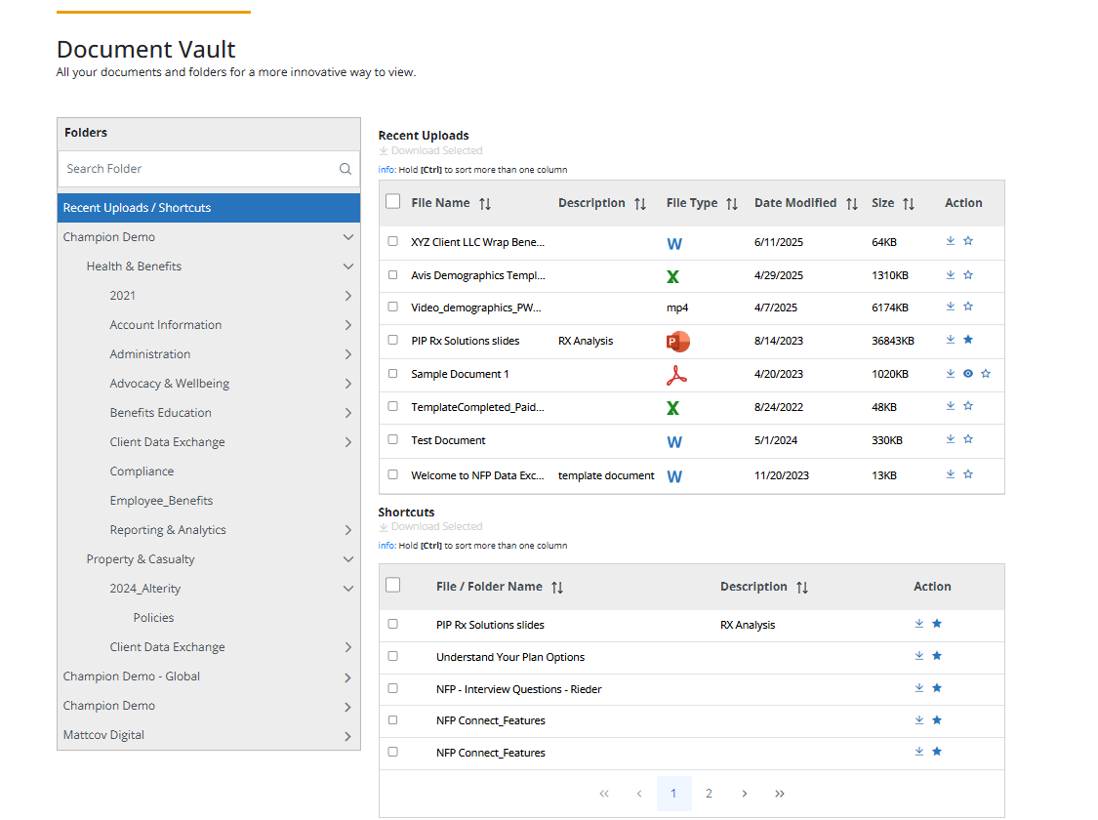Download Avis Demographics Template file
Viewport: 1098px width, 820px height.
click(951, 274)
